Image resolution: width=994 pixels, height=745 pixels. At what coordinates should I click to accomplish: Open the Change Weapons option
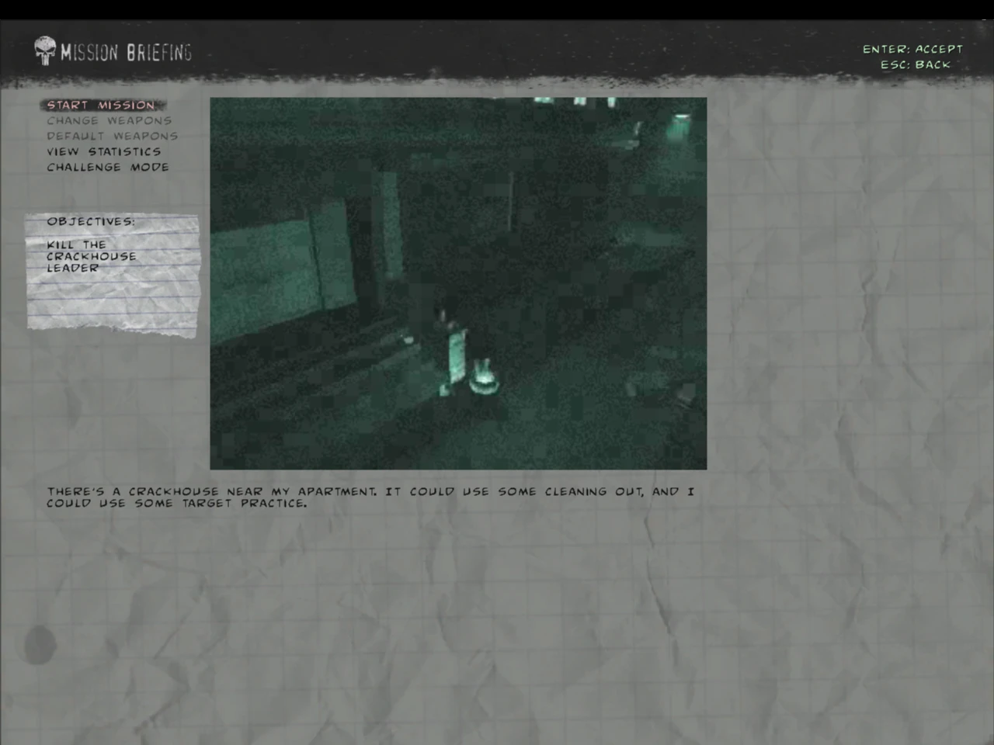click(109, 121)
